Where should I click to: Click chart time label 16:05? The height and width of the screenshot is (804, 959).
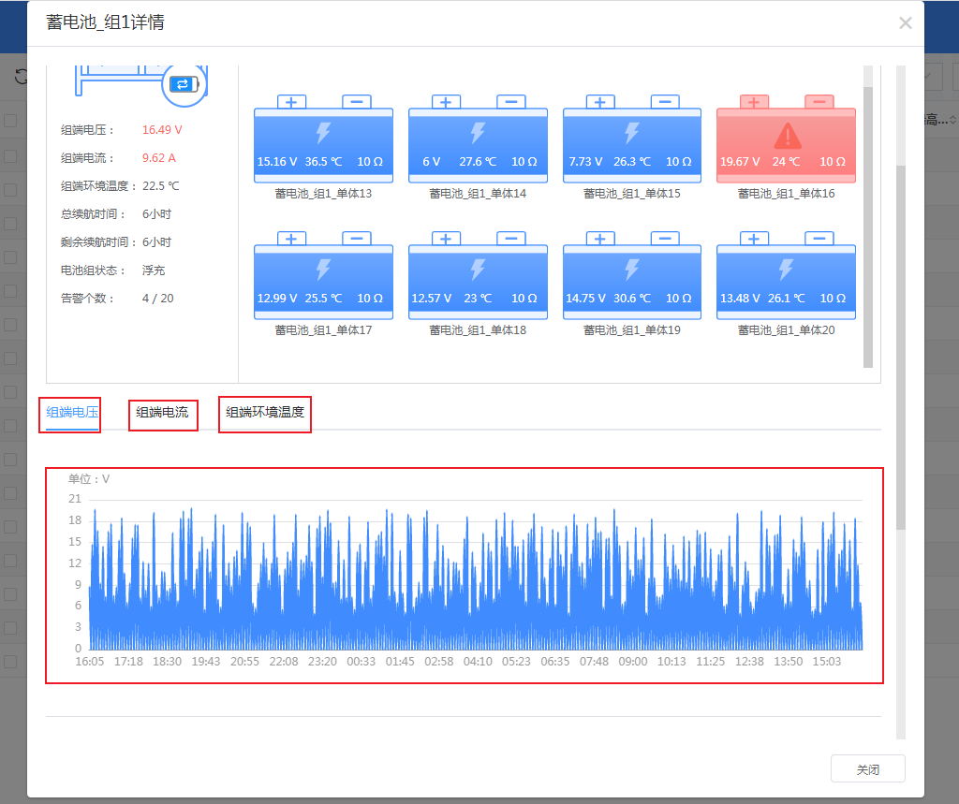89,662
